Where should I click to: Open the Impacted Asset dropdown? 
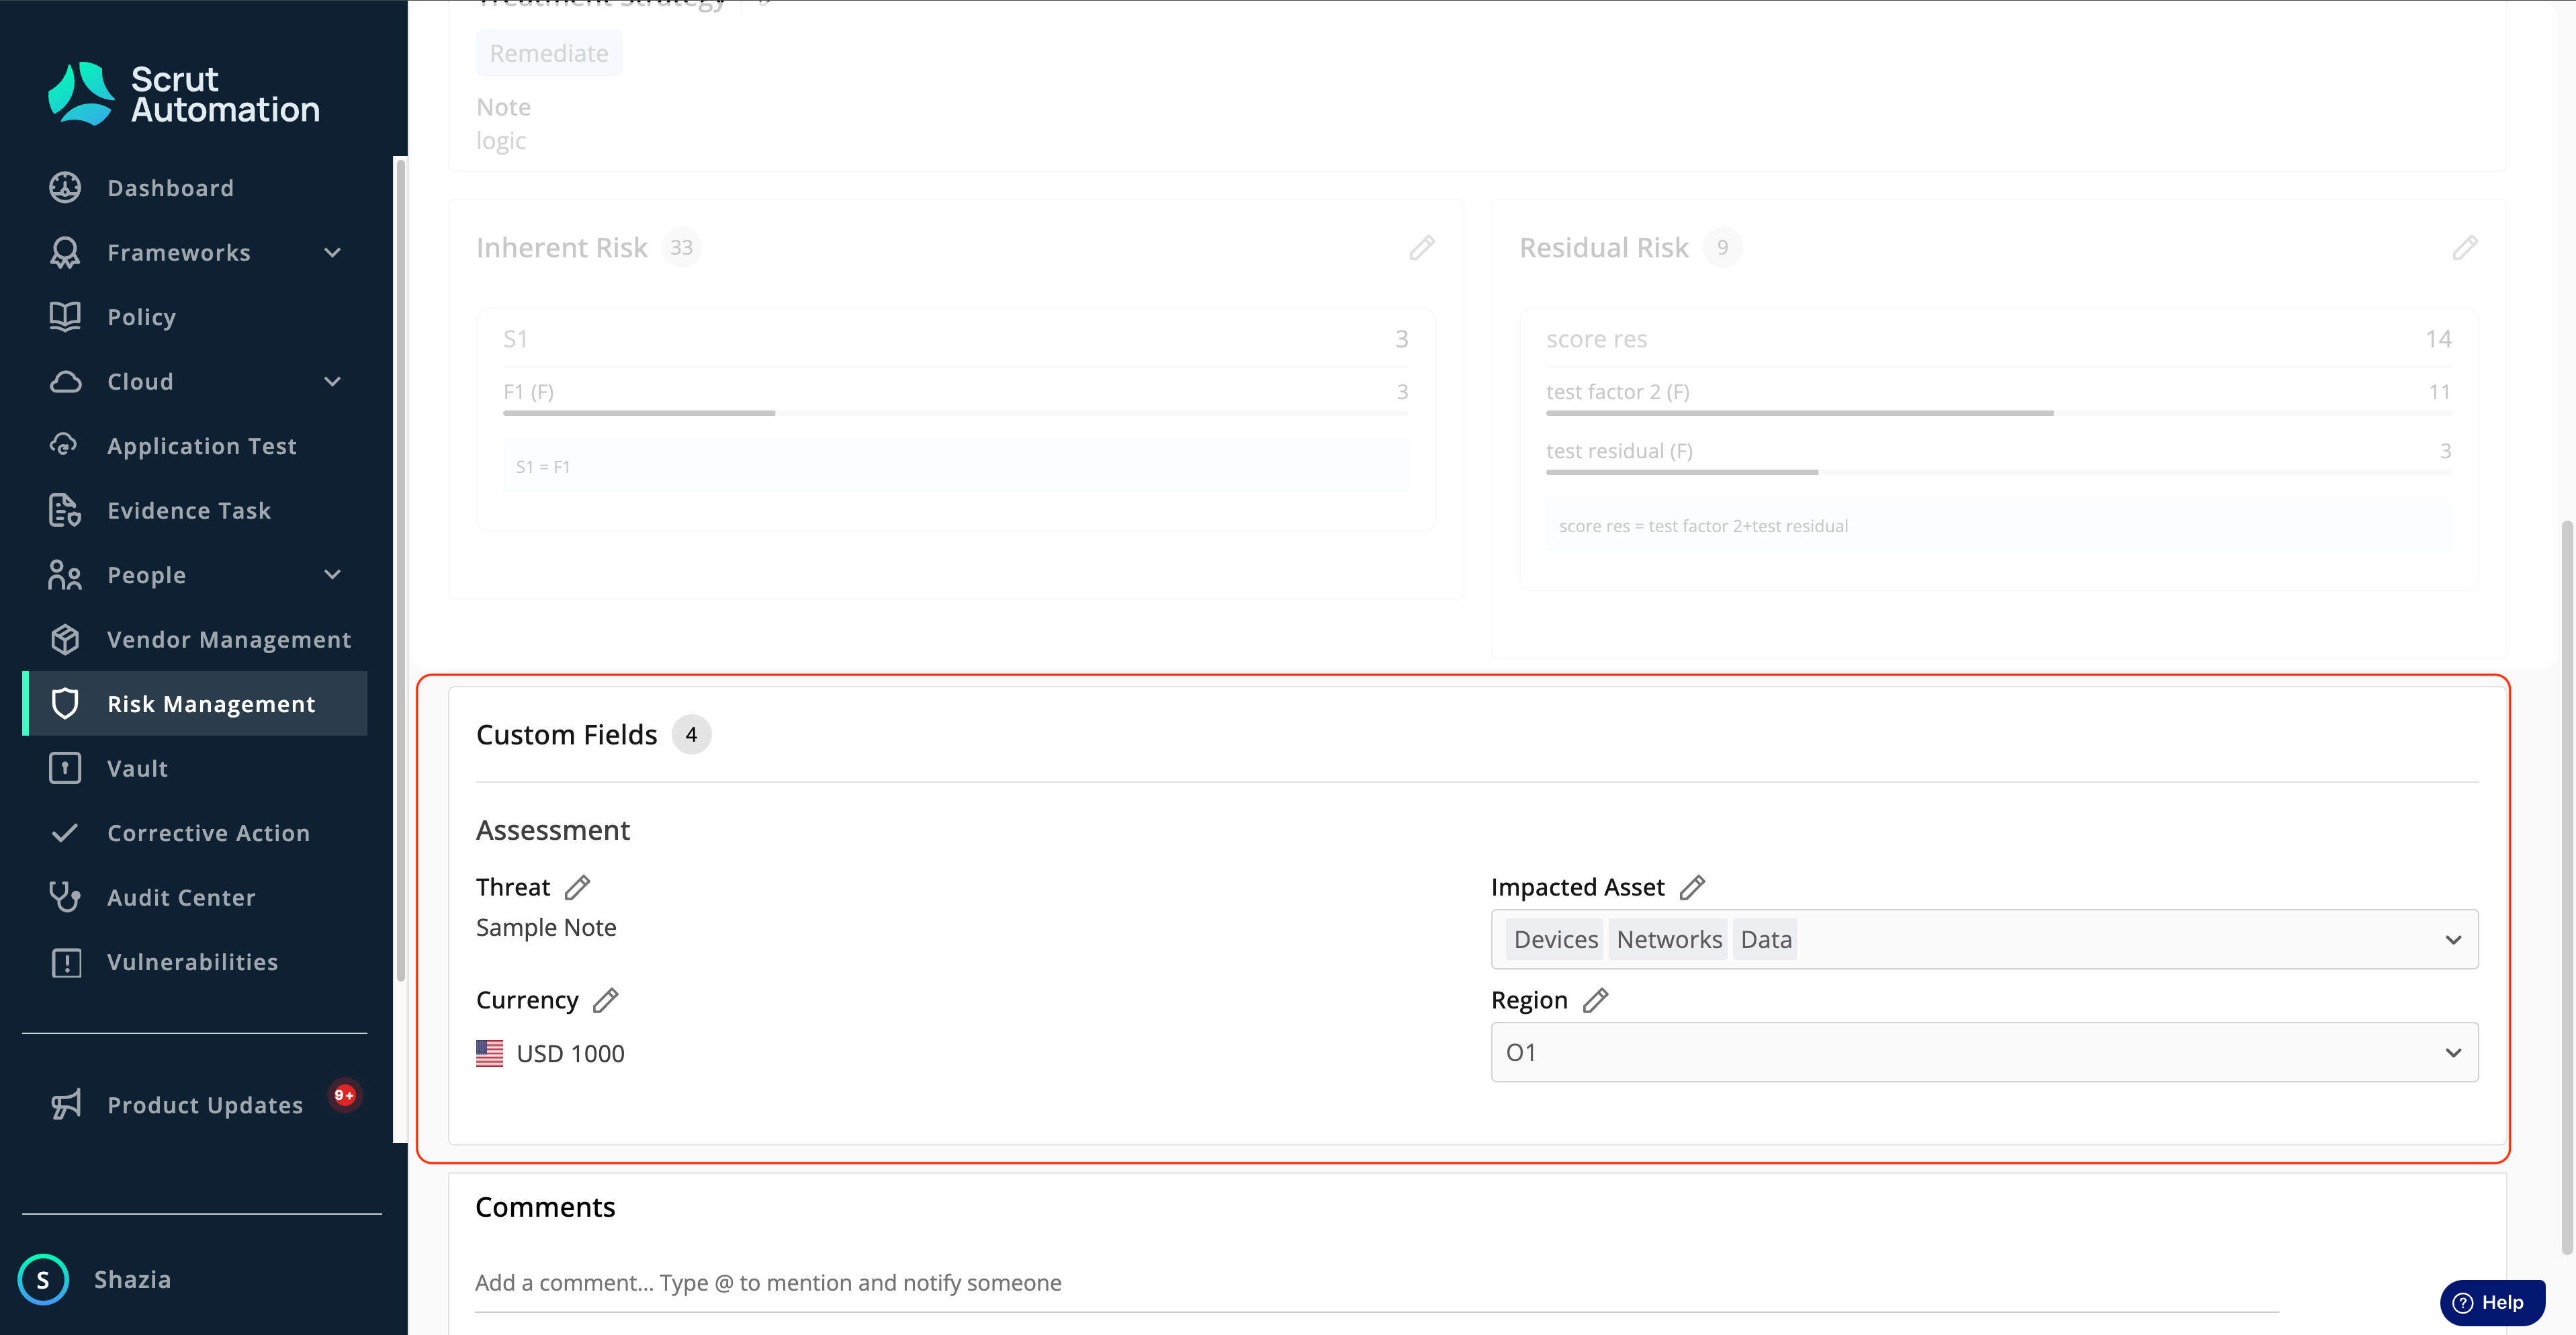pyautogui.click(x=2453, y=940)
